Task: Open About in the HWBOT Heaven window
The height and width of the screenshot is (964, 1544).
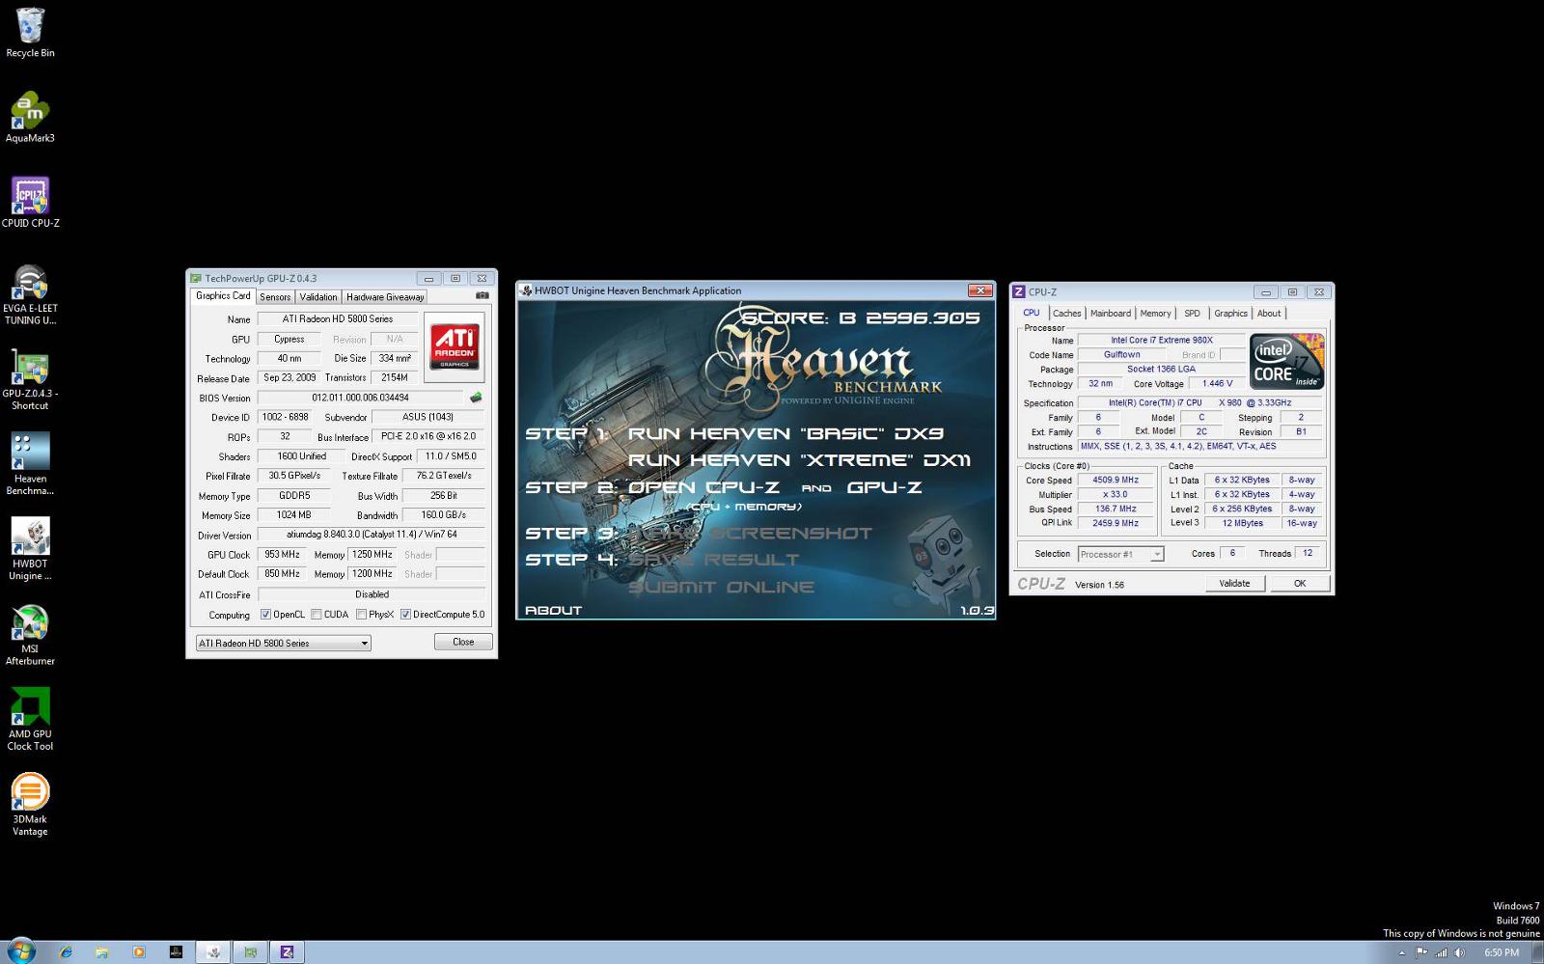Action: [553, 610]
